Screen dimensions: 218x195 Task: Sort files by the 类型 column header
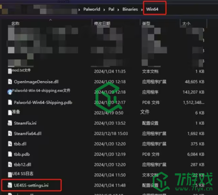(x=146, y=23)
